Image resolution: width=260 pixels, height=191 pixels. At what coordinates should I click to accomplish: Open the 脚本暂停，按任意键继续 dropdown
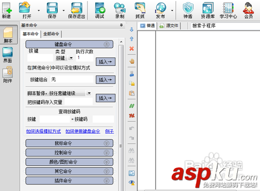[89, 93]
